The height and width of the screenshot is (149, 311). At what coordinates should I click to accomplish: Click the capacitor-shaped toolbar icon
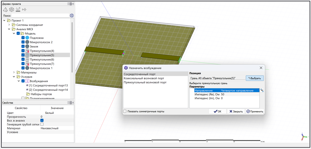click(24, 10)
